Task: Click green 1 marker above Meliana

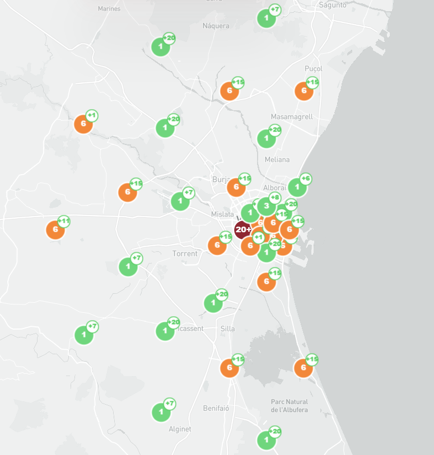Action: pyautogui.click(x=266, y=138)
